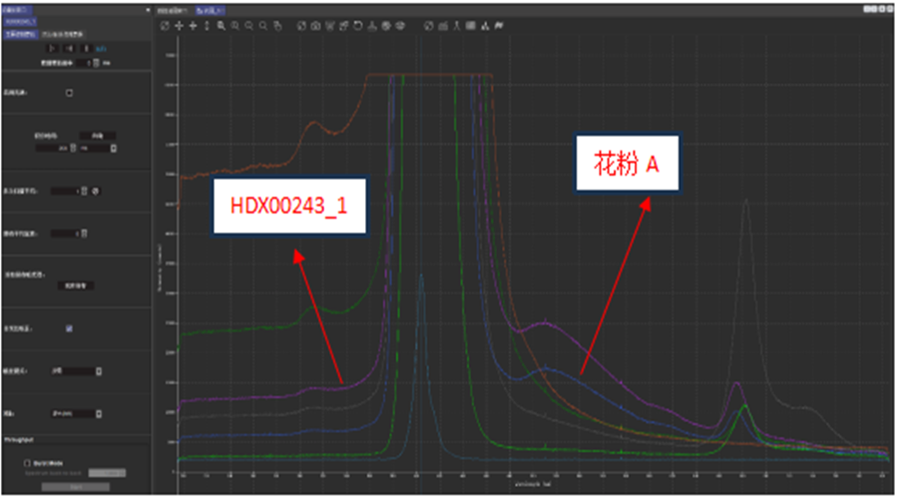
Task: Switch to the highlighted graph tab
Action: pyautogui.click(x=211, y=9)
